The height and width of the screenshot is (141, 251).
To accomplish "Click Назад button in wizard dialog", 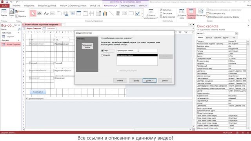I will click(x=136, y=81).
